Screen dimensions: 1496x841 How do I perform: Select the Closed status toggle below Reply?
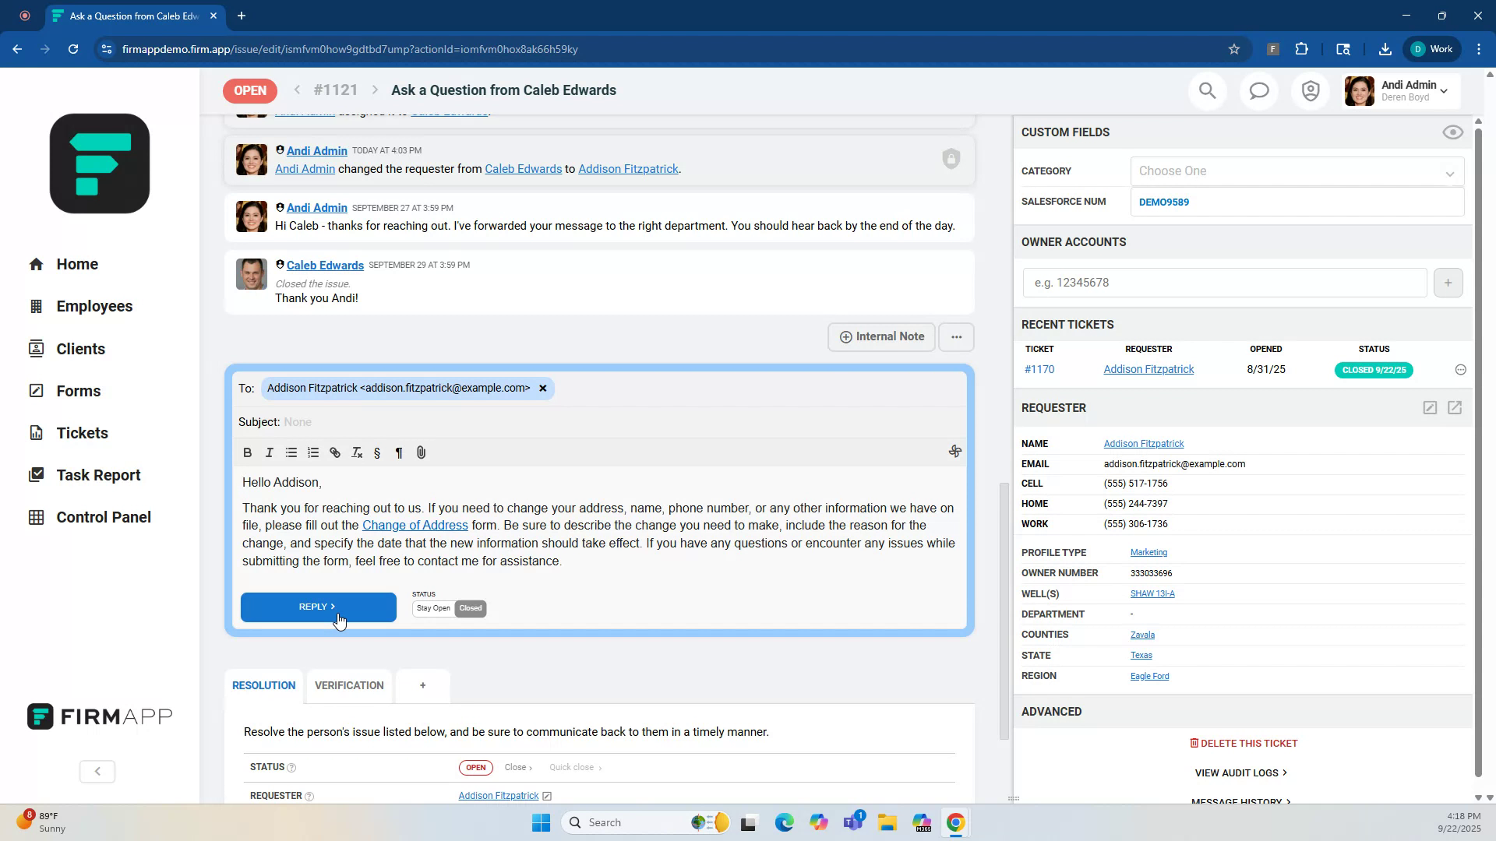click(470, 608)
